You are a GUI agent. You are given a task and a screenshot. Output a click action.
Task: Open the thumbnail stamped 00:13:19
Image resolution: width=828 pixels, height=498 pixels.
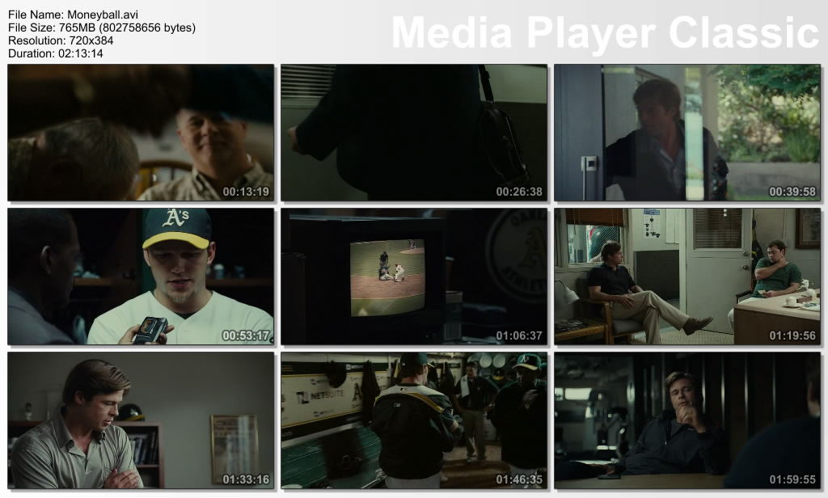click(x=141, y=133)
